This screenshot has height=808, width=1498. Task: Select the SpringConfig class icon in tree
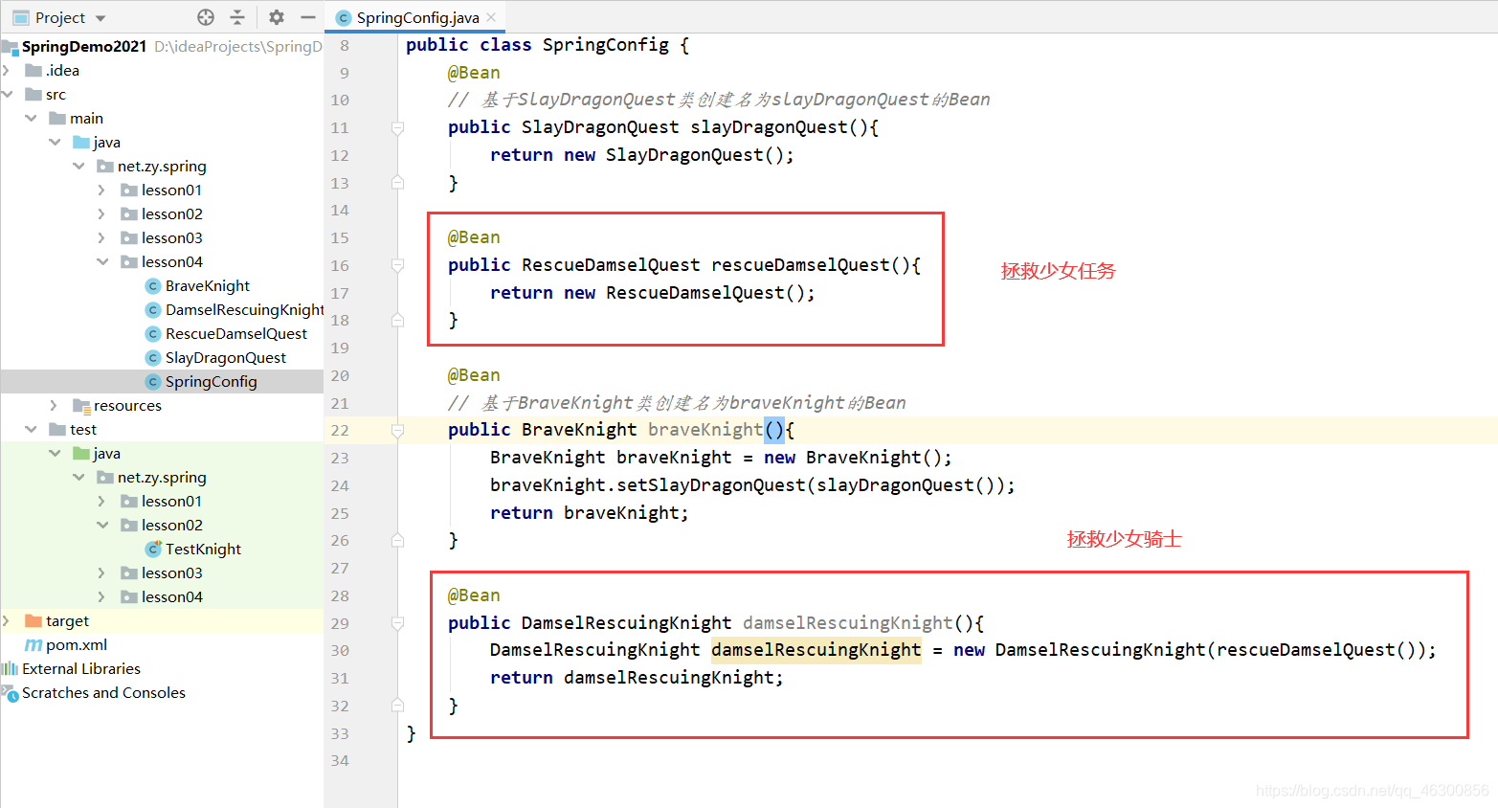point(152,381)
